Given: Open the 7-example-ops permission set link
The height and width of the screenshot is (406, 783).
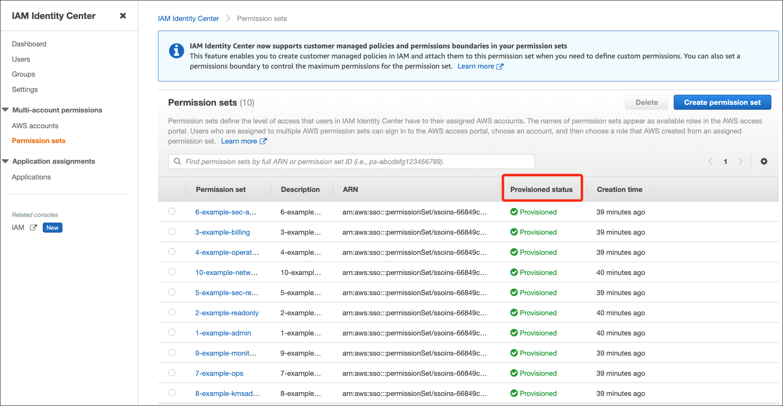Looking at the screenshot, I should [219, 373].
